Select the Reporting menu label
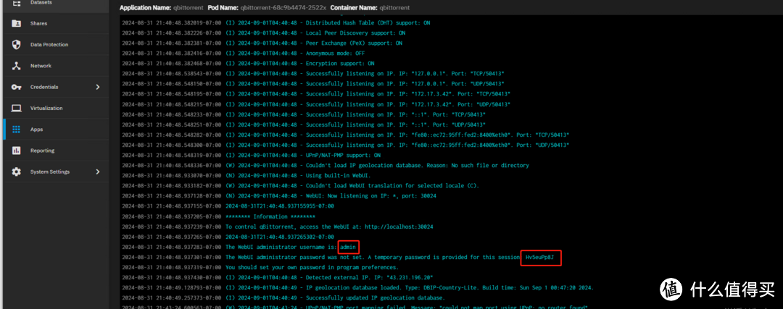 click(x=43, y=151)
